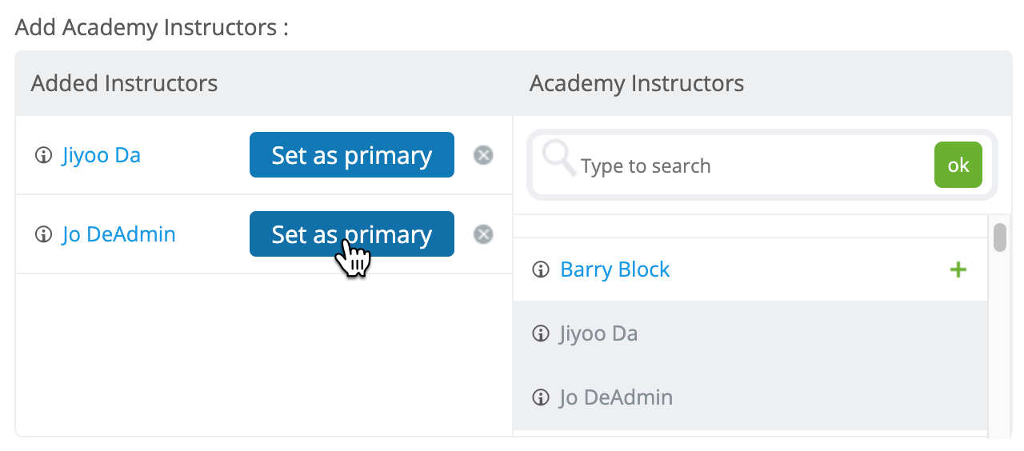Open Jiyoo Da link in Added Instructors

pos(102,155)
